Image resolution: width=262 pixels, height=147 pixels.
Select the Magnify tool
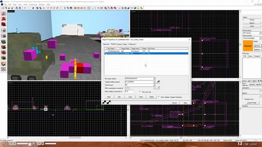[4, 19]
